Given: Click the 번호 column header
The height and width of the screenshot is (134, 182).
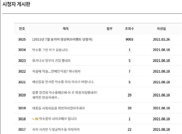Looking at the screenshot, I should click(22, 28).
